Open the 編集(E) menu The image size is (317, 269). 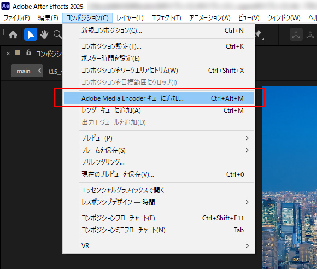click(x=48, y=18)
